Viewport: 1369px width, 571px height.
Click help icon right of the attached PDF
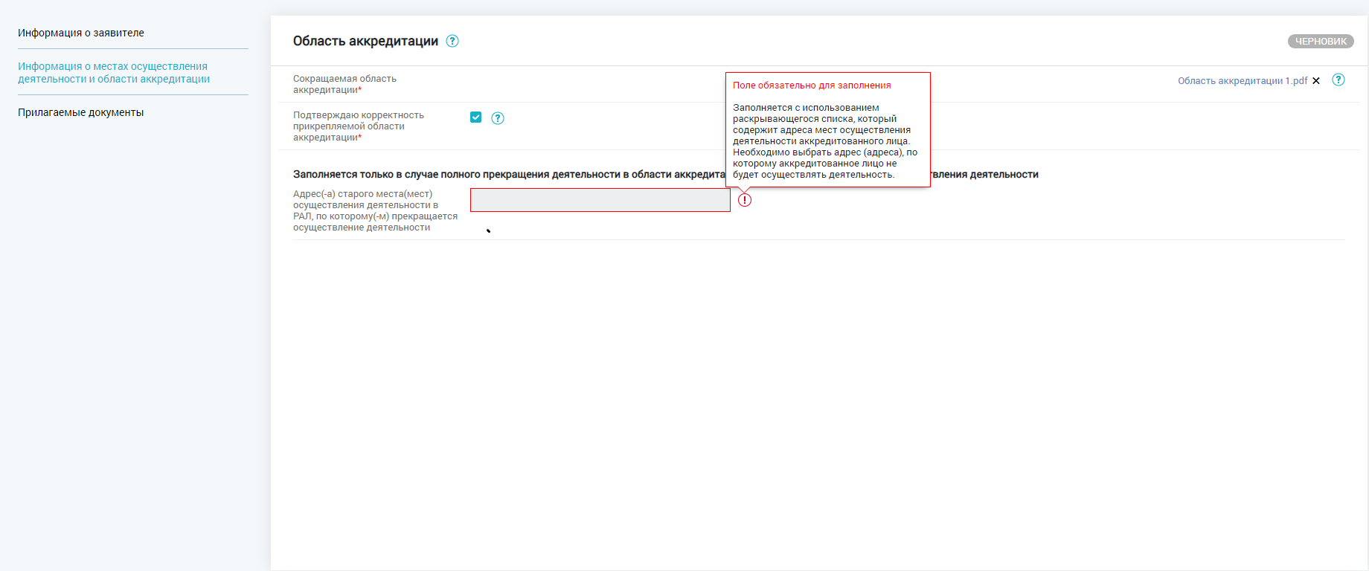click(1338, 80)
